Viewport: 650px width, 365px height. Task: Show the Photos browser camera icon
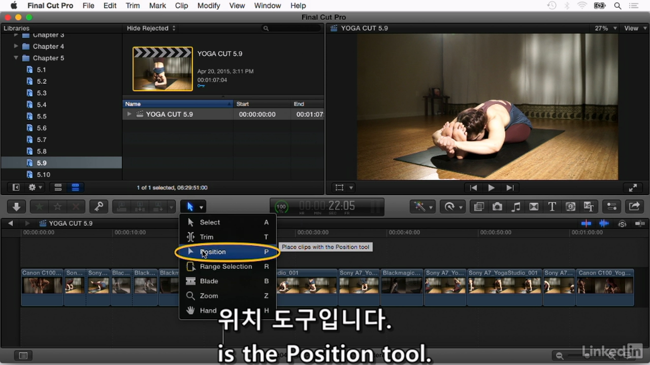pos(497,206)
